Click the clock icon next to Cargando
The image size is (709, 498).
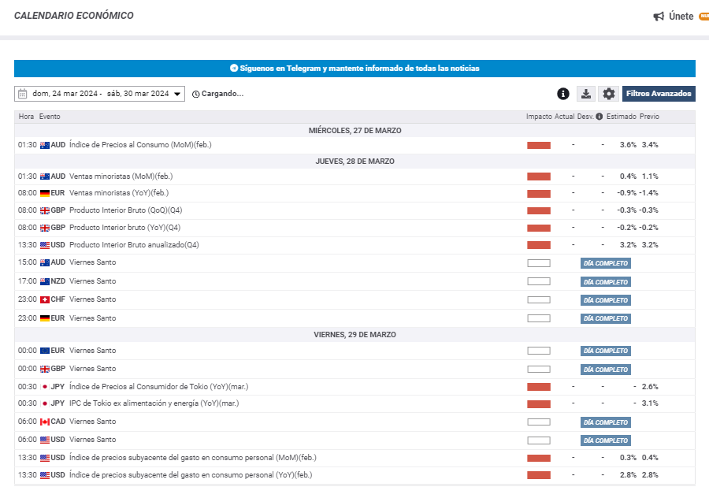coord(195,94)
